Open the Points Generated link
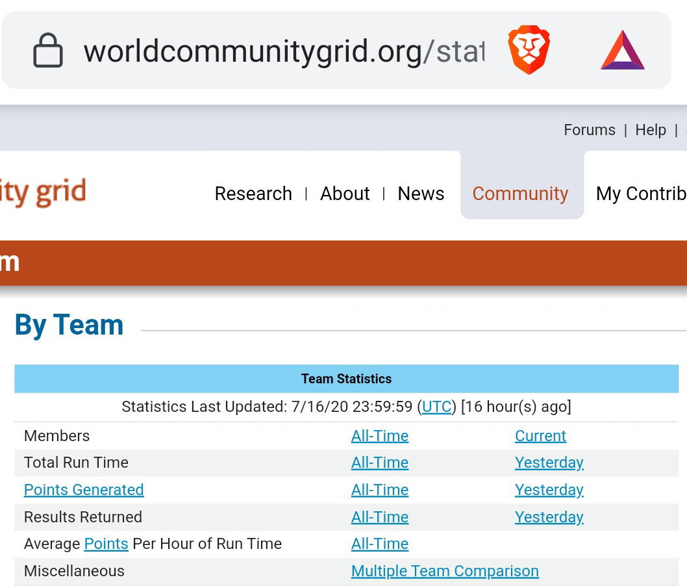The image size is (687, 586). click(x=84, y=490)
